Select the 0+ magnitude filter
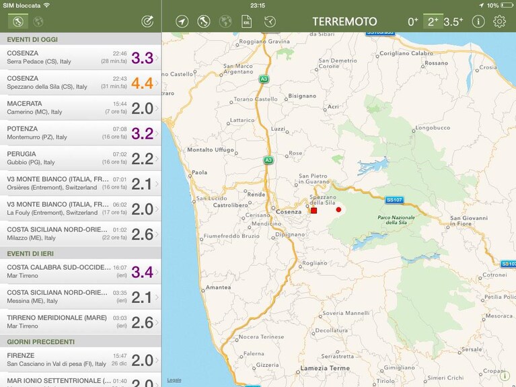Viewport: 516px width, 387px height. (x=412, y=22)
